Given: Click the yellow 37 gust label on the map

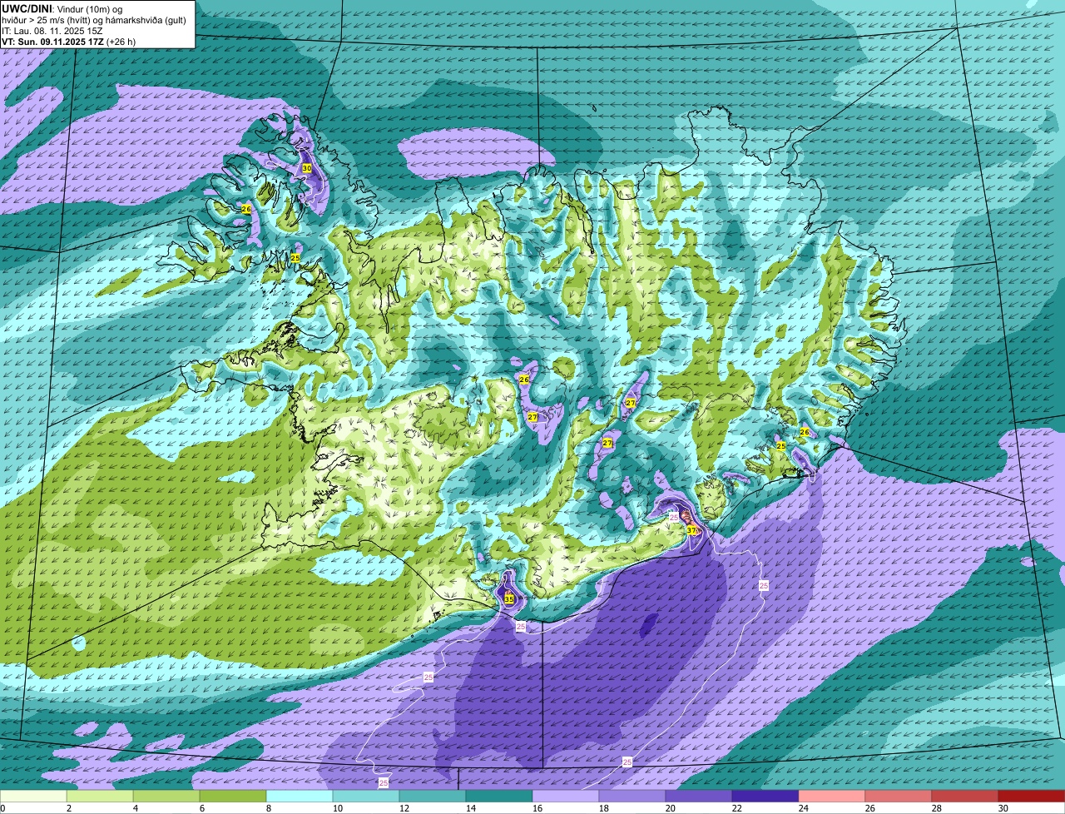Looking at the screenshot, I should [691, 530].
